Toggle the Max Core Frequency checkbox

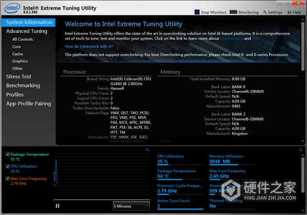tap(8, 178)
